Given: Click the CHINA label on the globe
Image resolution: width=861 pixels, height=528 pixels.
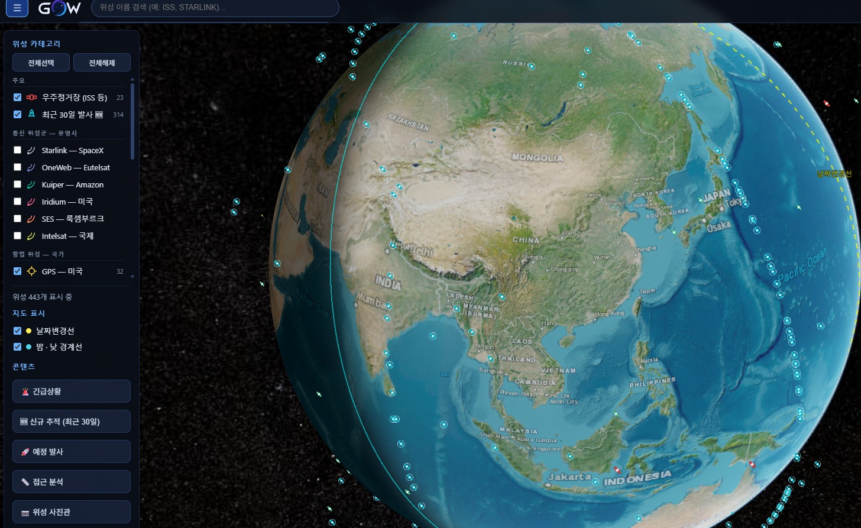Looking at the screenshot, I should (x=526, y=240).
